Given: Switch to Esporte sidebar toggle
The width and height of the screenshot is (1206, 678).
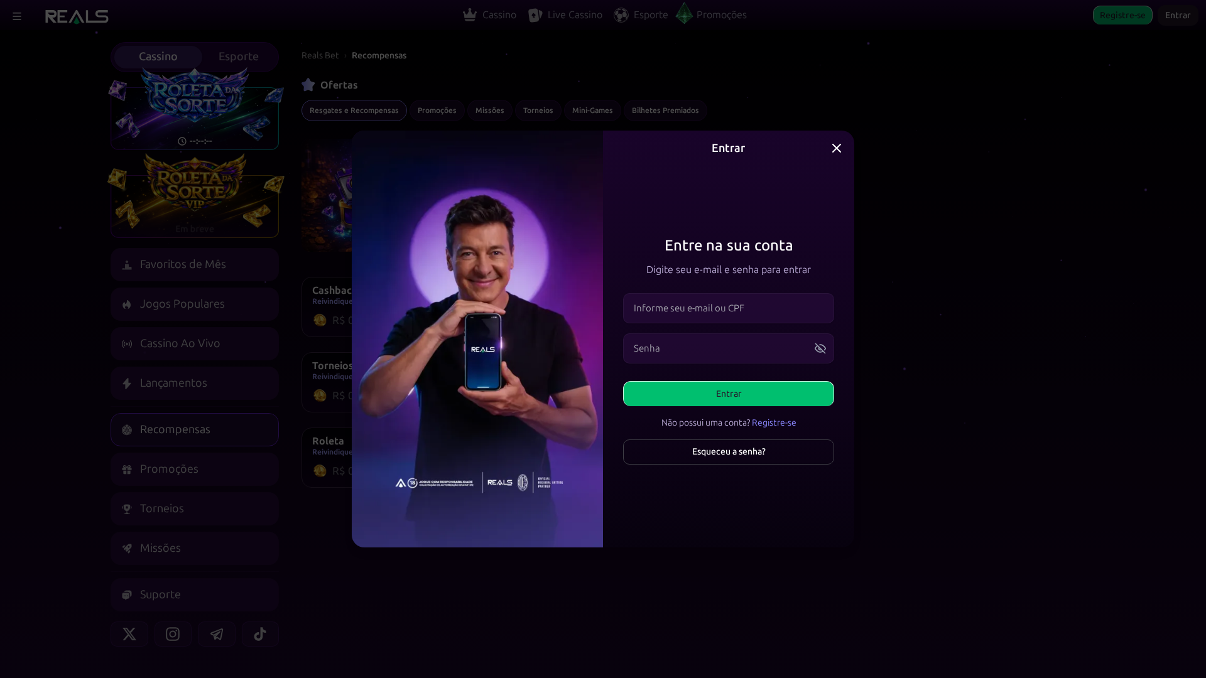Looking at the screenshot, I should 239,56.
